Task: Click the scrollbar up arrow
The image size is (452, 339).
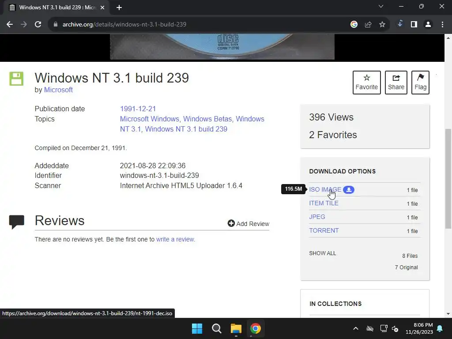Action: [x=448, y=38]
